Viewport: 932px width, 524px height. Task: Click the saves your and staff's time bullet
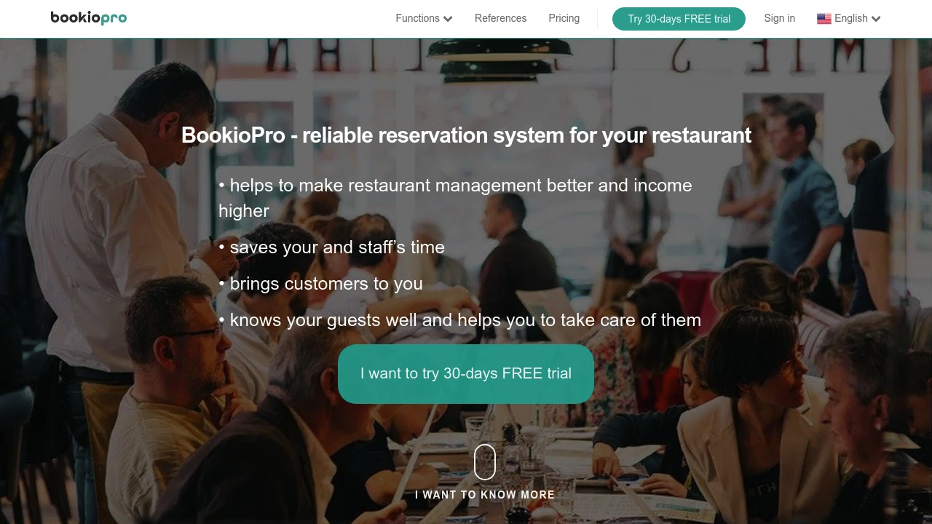pos(331,247)
